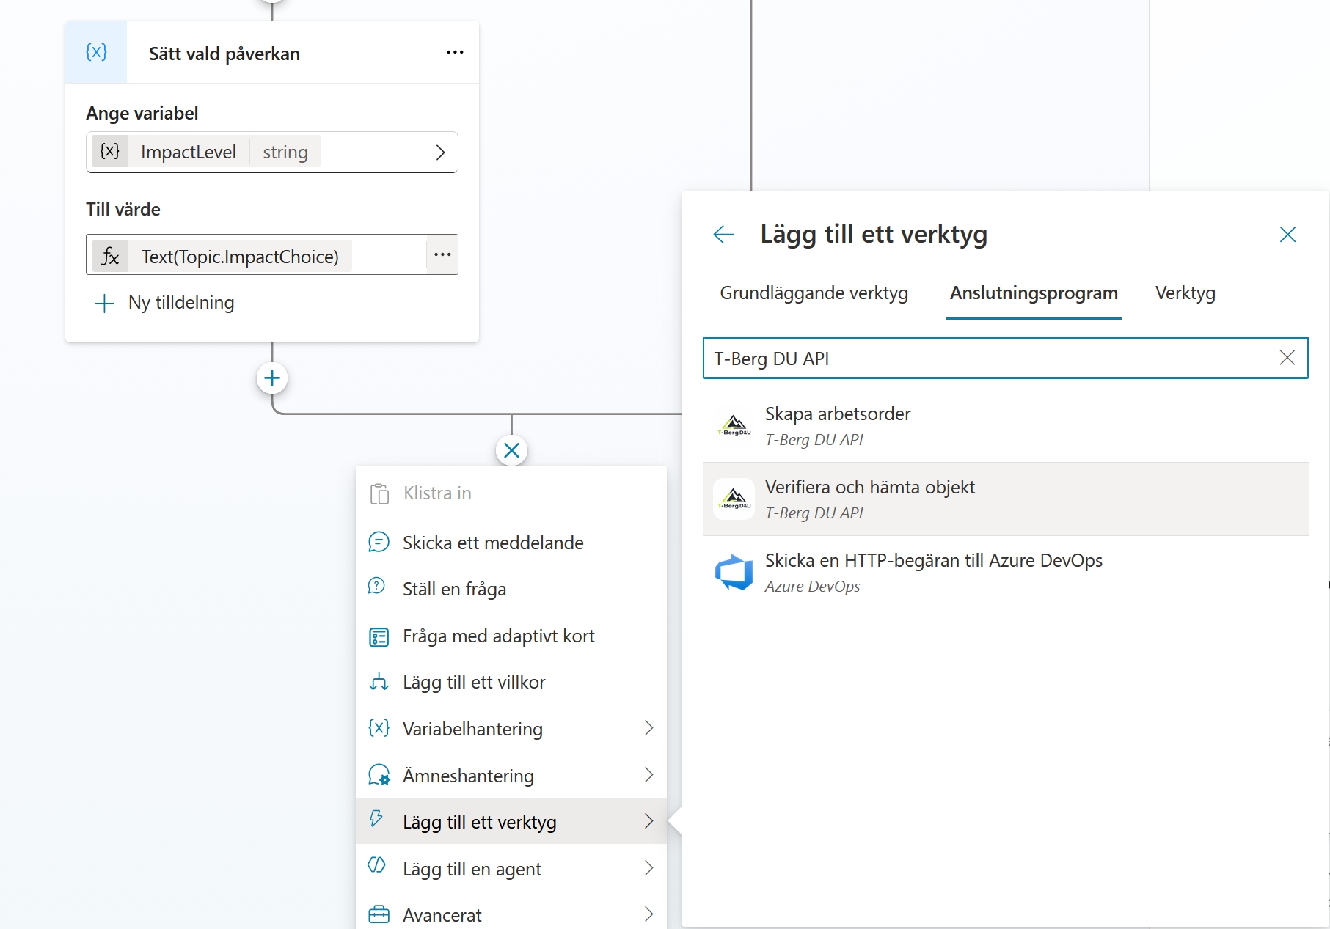Click the fx formula icon in Till värde

pyautogui.click(x=111, y=256)
